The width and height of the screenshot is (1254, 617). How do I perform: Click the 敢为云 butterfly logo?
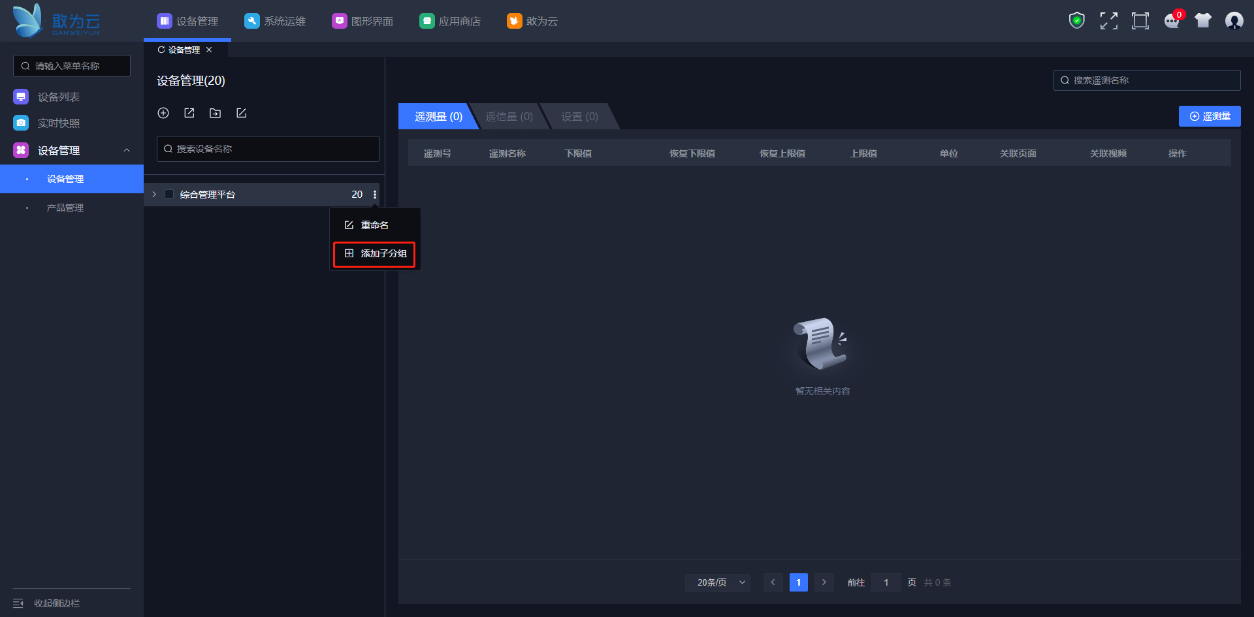(56, 21)
